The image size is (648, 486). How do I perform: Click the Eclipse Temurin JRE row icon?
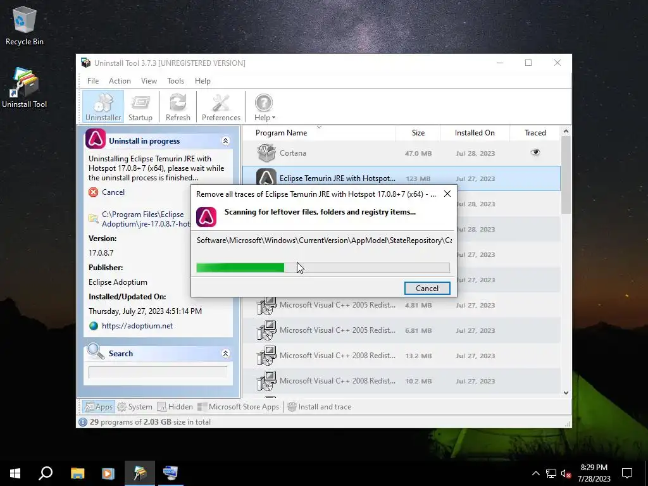pyautogui.click(x=266, y=177)
